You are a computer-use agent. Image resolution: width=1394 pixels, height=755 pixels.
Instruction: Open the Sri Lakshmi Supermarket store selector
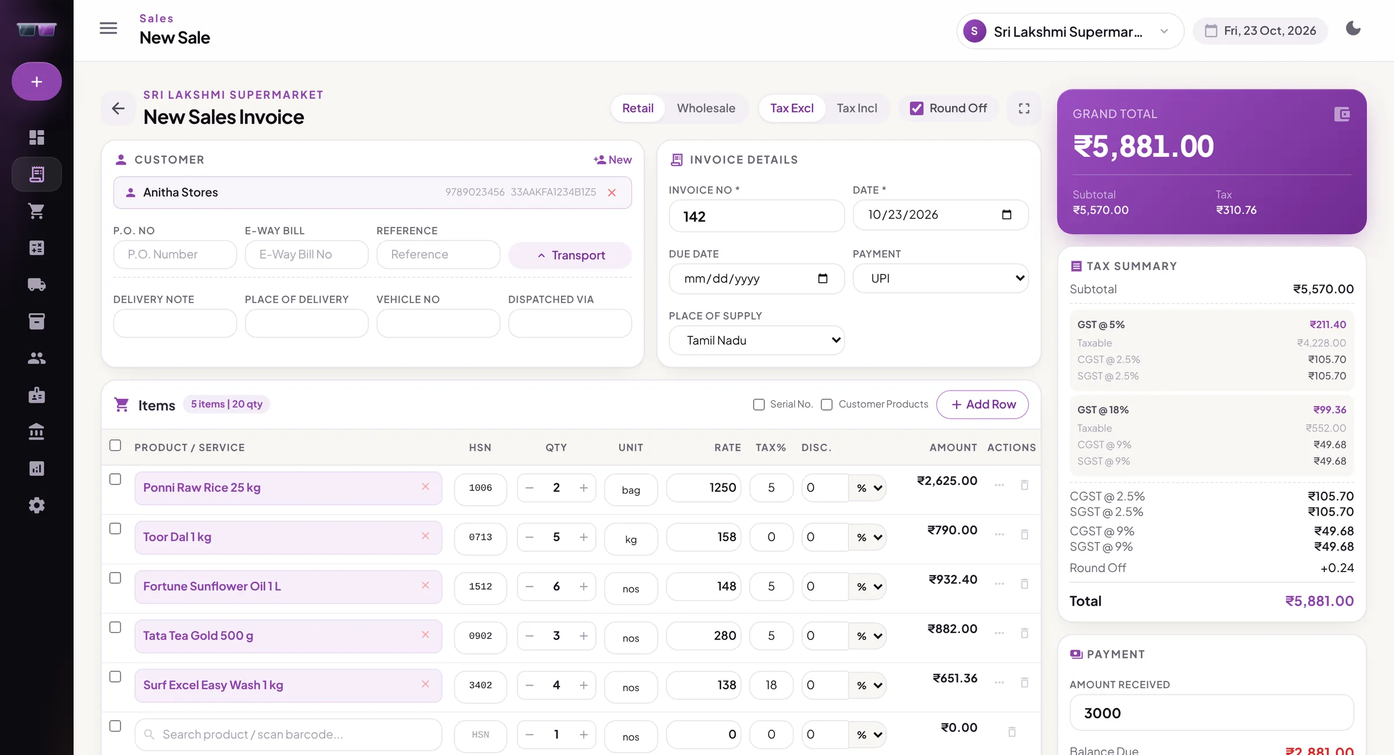(1069, 31)
